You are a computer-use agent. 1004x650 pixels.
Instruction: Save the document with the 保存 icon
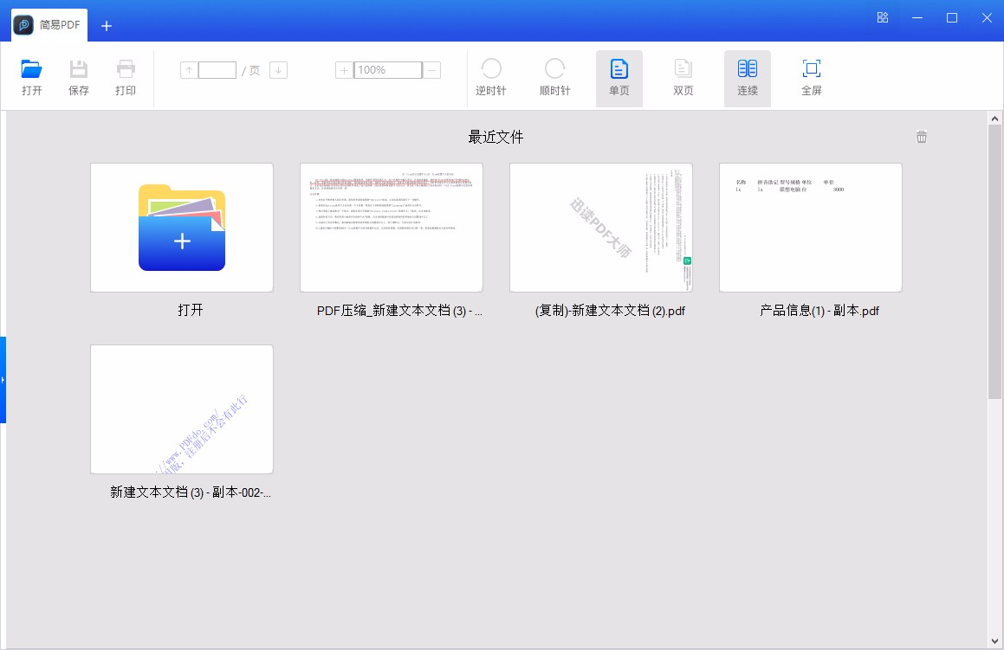(x=78, y=78)
